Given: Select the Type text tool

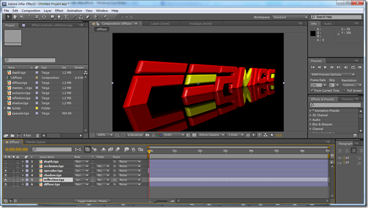Looking at the screenshot, I should pos(66,17).
